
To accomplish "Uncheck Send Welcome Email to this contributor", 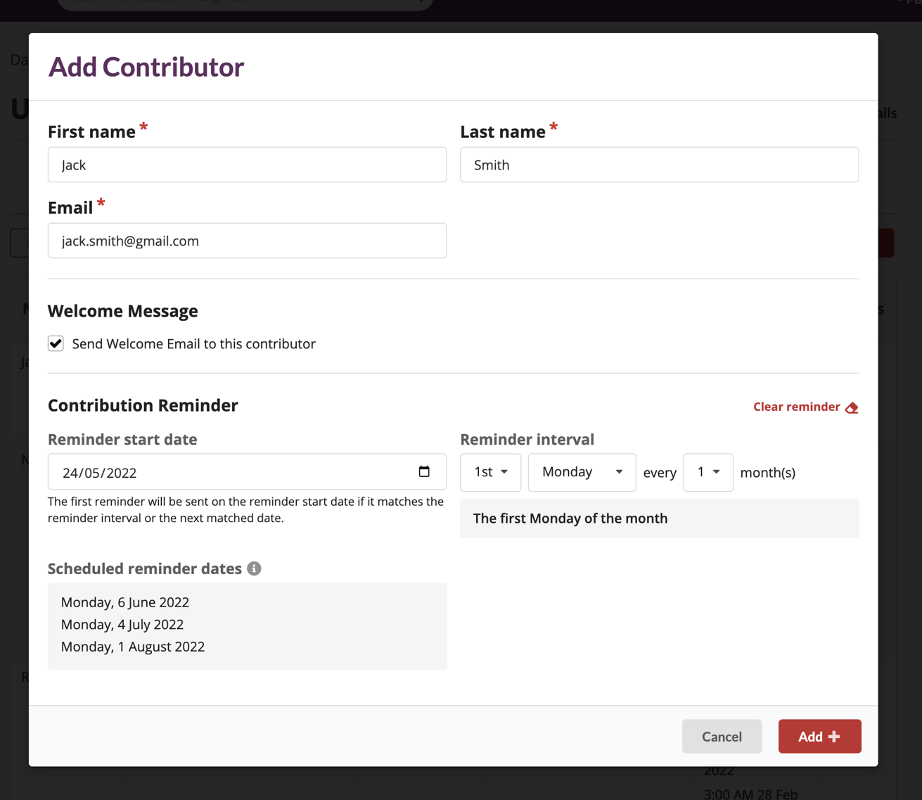I will [56, 343].
